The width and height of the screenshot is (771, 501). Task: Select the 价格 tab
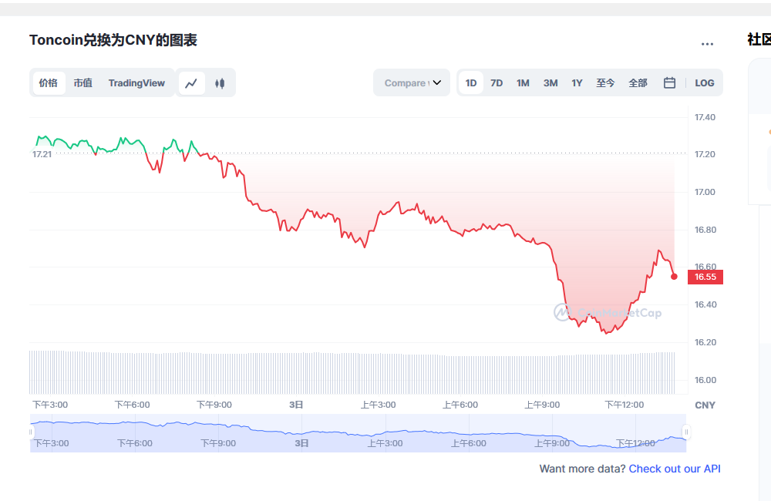pos(49,83)
